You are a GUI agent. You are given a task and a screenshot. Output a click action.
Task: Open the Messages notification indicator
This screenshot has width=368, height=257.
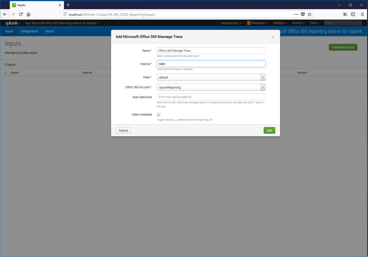click(258, 23)
